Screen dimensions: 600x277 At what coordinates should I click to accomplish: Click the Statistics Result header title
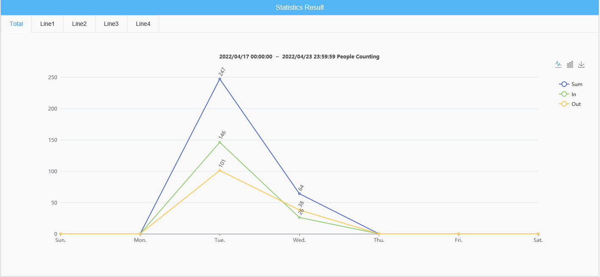pyautogui.click(x=300, y=8)
